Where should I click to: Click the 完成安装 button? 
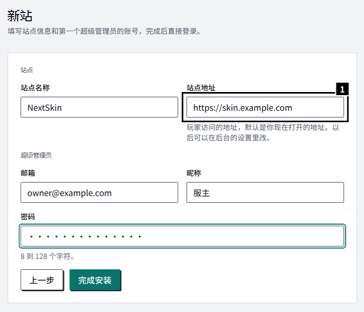pyautogui.click(x=95, y=280)
